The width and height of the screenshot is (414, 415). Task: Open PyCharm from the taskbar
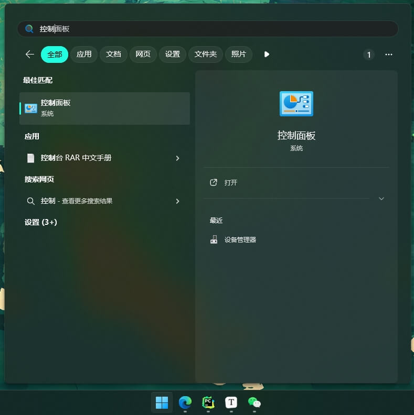208,402
